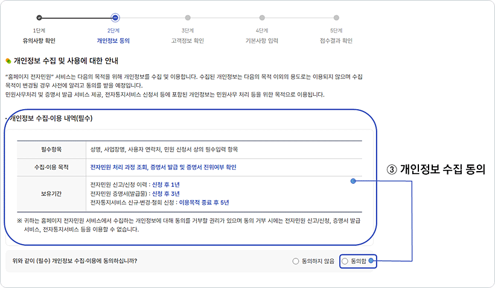Click the '신청 후 1년' retention text
Viewport: 495px width, 288px height.
tap(166, 184)
